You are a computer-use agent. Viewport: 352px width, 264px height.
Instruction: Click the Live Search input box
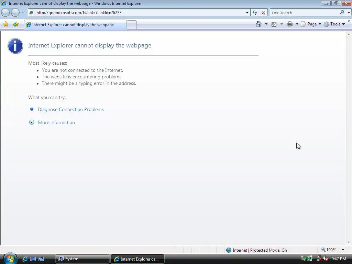click(304, 13)
